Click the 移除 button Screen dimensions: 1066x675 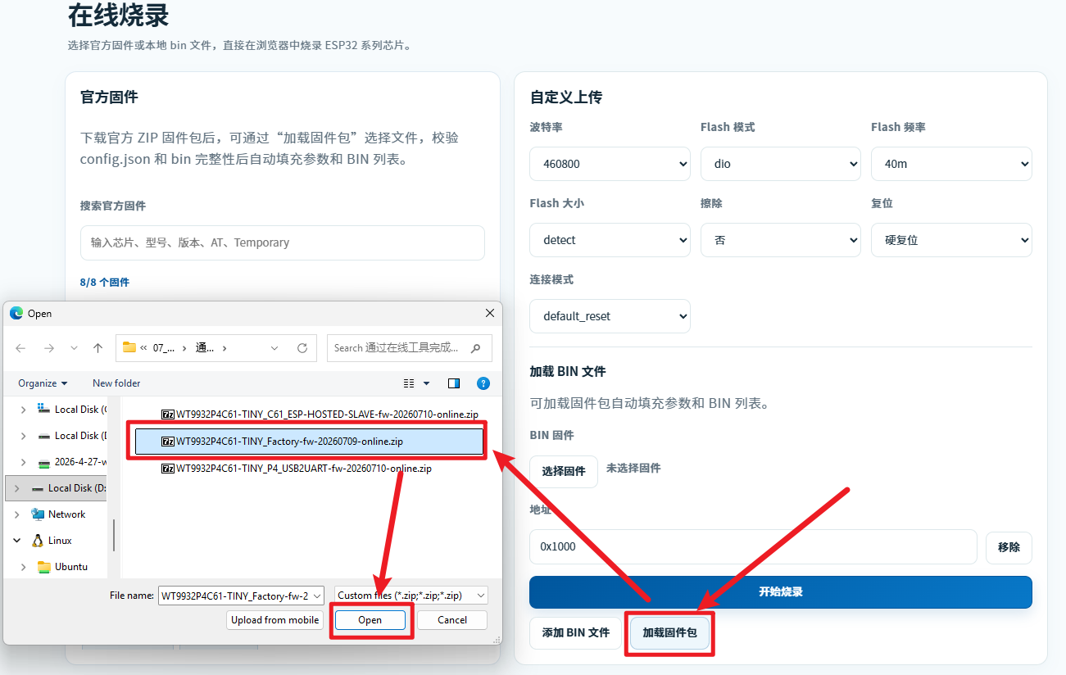tap(1009, 547)
